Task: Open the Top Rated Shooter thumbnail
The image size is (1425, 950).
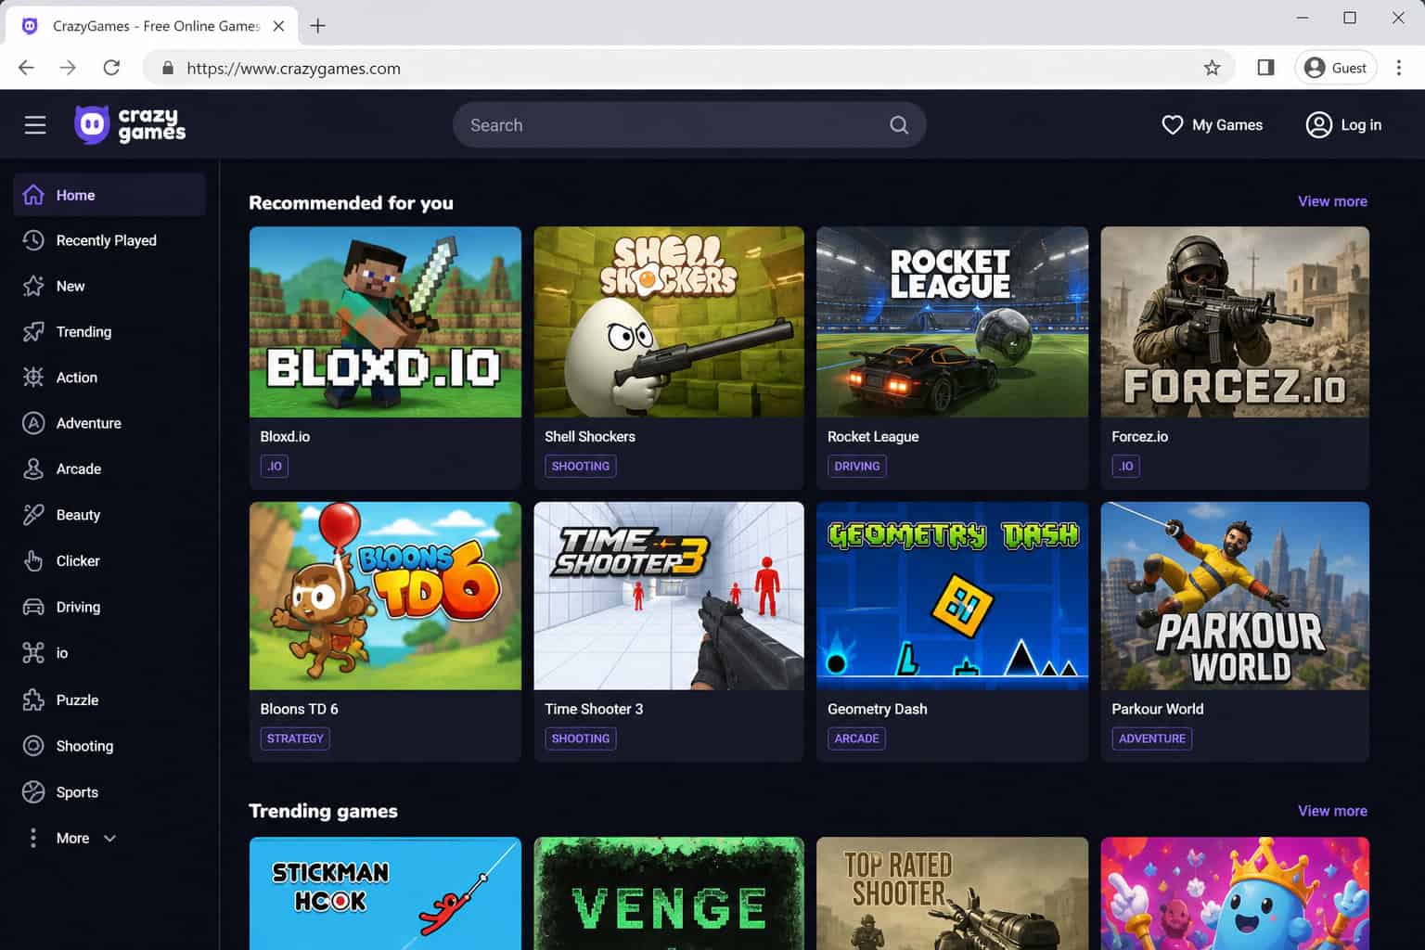Action: (952, 893)
